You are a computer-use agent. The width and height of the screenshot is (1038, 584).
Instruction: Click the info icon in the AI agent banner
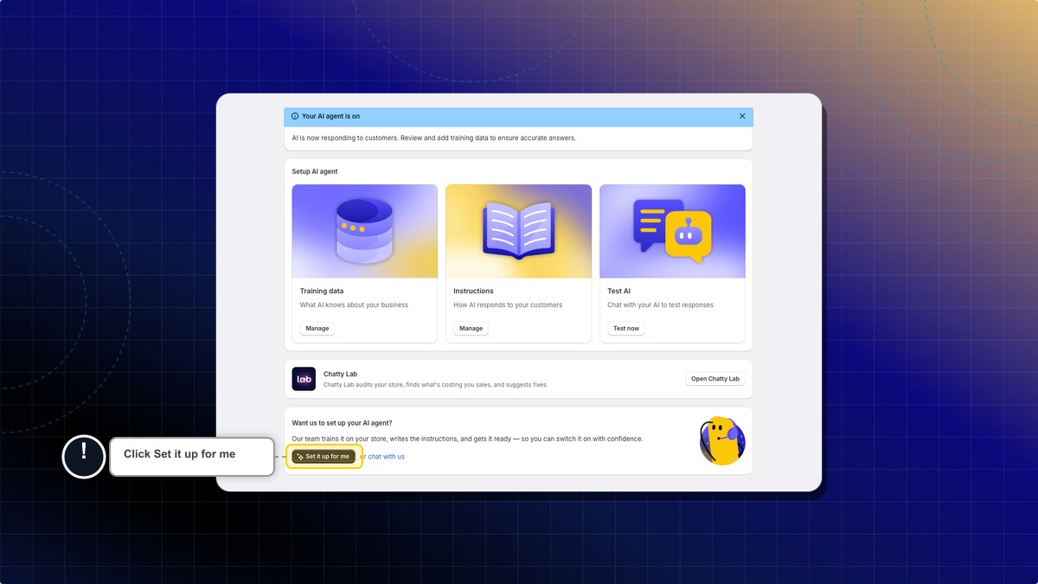295,116
